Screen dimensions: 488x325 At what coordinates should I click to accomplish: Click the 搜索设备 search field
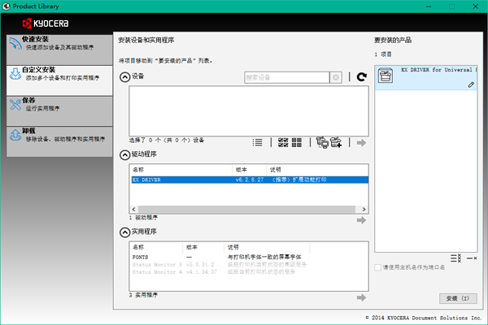coord(286,77)
